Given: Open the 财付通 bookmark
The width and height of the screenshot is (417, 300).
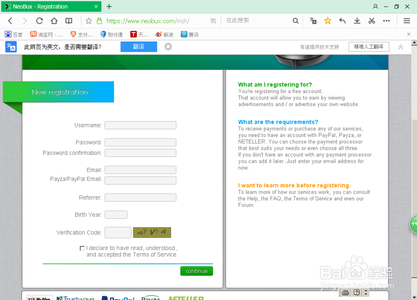Looking at the screenshot, I should 111,35.
